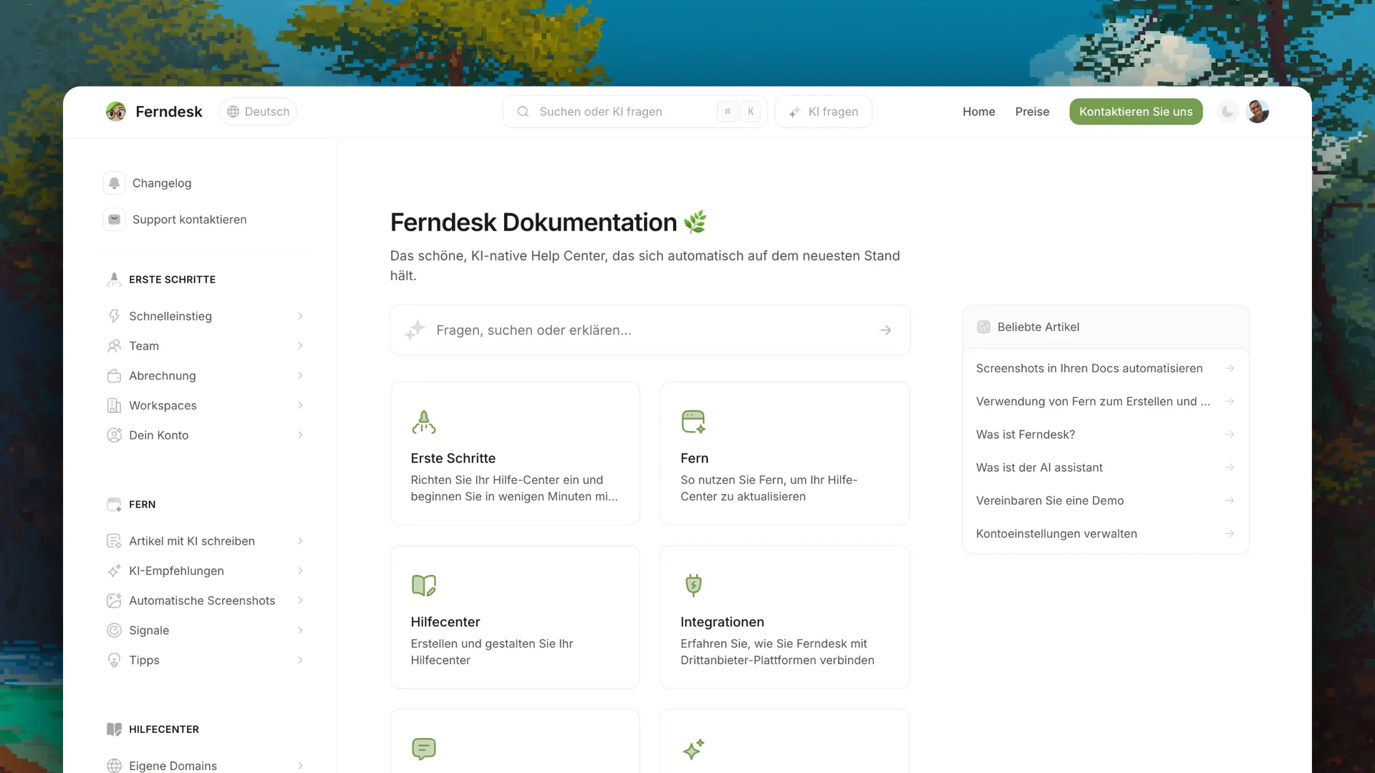Switch to the Preise page
1375x773 pixels.
[x=1032, y=112]
